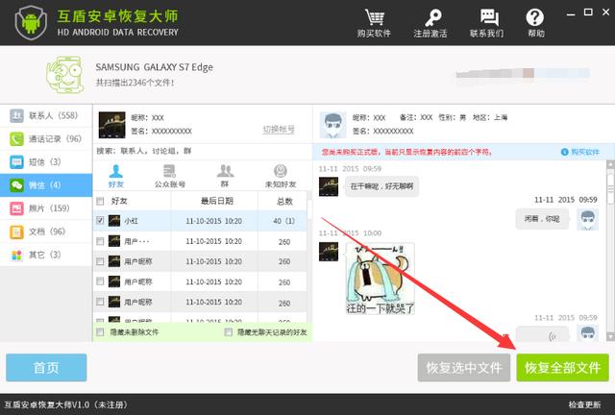Uncheck the 小红 row checkbox
This screenshot has height=415, width=615.
click(100, 220)
